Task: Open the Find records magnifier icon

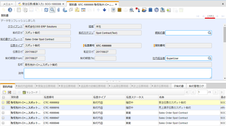Action: (52, 10)
